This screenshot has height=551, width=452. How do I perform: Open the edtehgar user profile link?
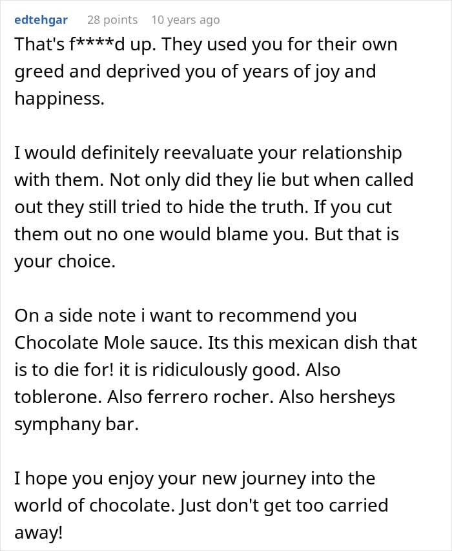[41, 20]
